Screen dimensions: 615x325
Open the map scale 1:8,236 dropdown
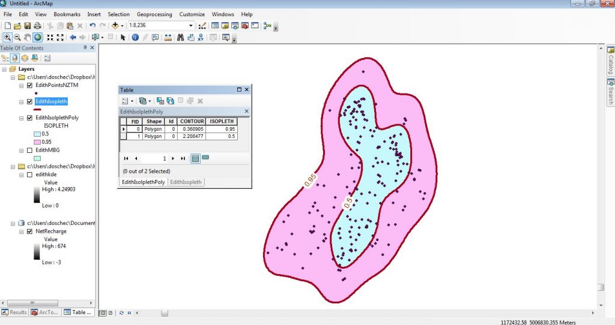(x=190, y=25)
